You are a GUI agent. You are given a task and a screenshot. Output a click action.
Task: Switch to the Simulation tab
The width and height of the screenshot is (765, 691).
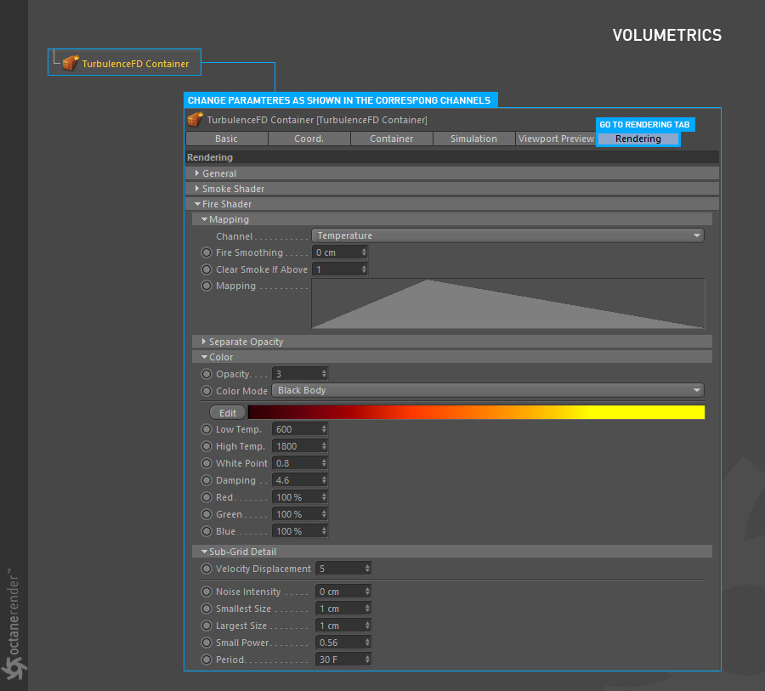[473, 139]
